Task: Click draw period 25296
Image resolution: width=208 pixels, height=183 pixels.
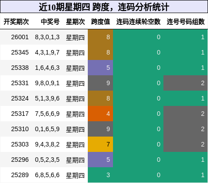Action: [x=20, y=160]
